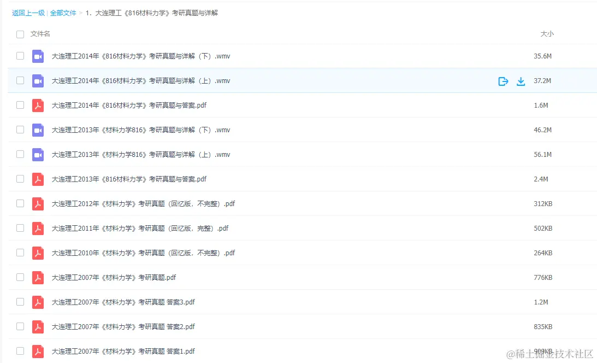
Task: Click the 大小 column header
Action: (547, 34)
